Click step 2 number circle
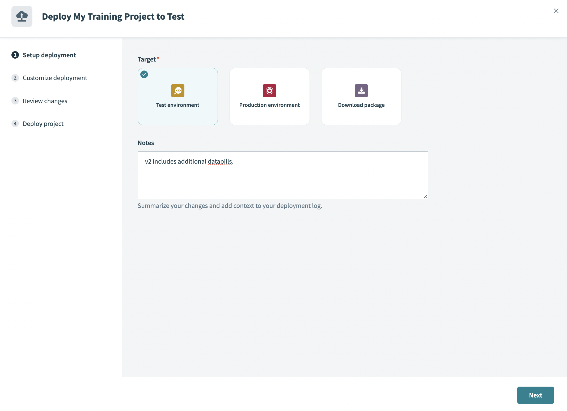Image resolution: width=567 pixels, height=411 pixels. pos(15,78)
